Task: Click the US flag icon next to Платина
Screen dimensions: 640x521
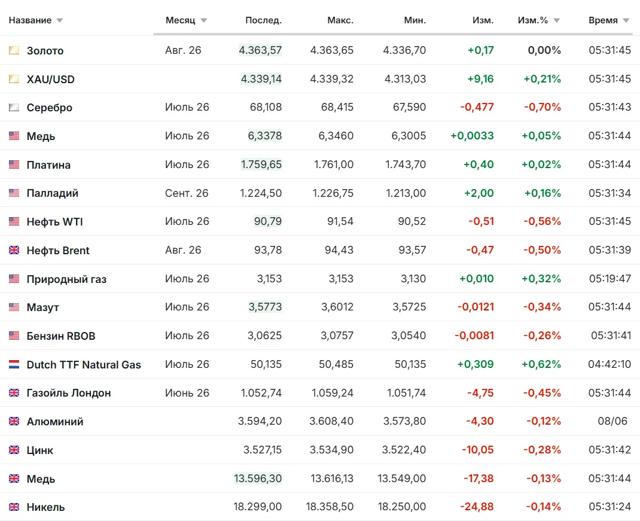Action: [14, 164]
